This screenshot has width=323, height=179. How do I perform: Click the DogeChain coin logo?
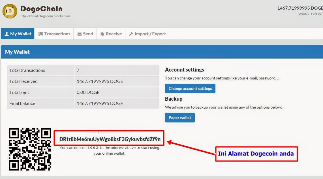click(x=10, y=11)
